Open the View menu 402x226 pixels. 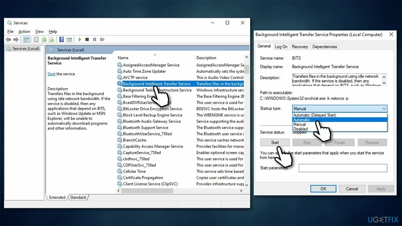coord(39,31)
